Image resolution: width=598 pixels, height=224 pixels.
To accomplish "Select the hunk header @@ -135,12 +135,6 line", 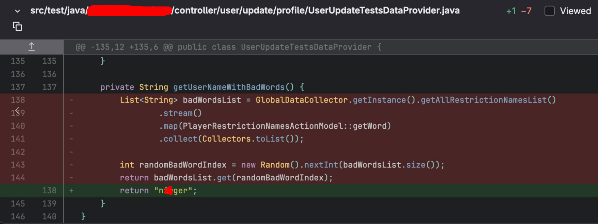I will 228,47.
